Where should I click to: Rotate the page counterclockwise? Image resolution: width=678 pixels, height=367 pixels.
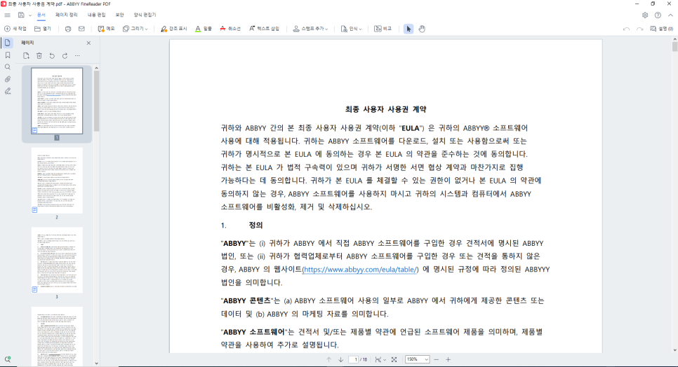[x=52, y=55]
